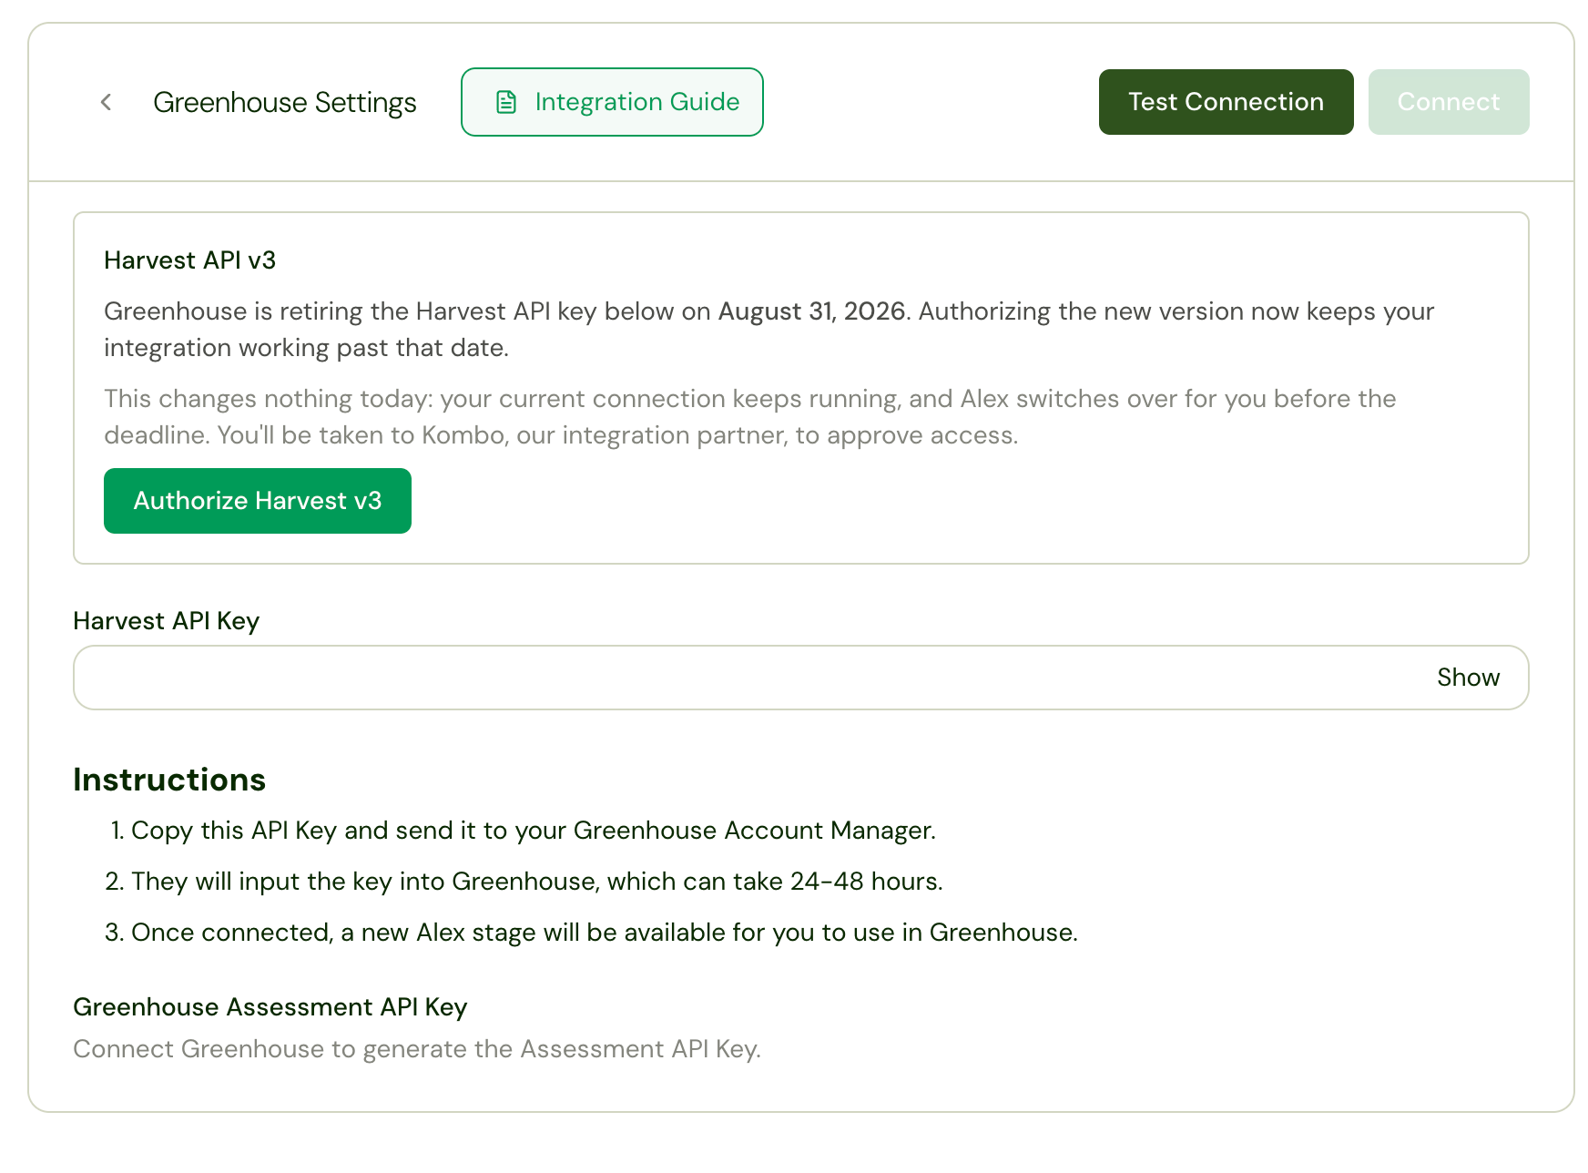The image size is (1588, 1173).
Task: Click the Instructions heading
Action: (169, 780)
